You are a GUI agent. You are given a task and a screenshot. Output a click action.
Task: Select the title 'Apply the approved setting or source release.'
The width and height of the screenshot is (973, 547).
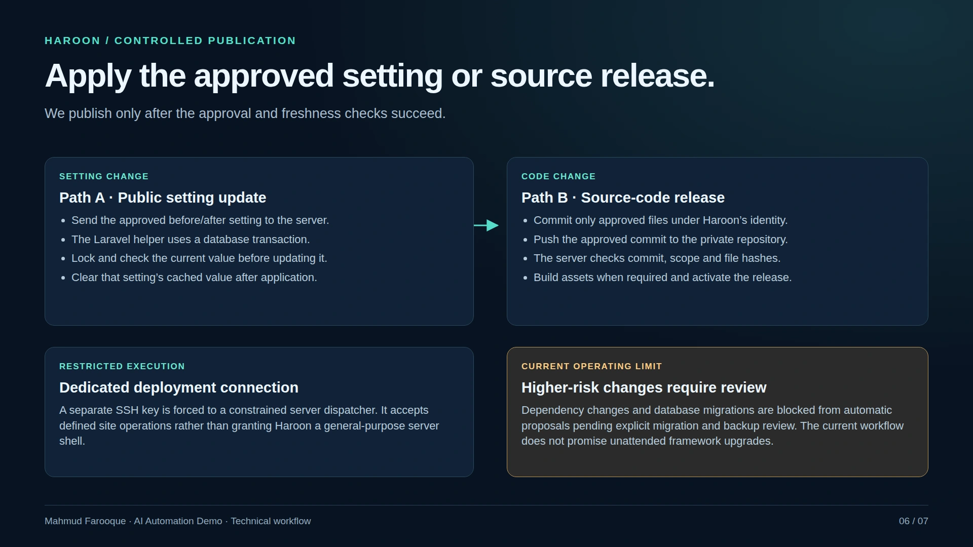point(380,76)
